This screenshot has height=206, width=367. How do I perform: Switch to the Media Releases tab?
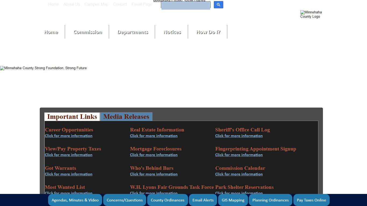(126, 117)
